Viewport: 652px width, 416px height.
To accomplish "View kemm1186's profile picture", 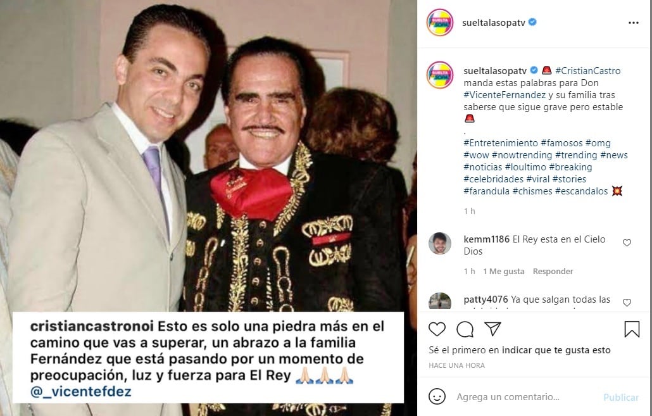I will point(439,243).
